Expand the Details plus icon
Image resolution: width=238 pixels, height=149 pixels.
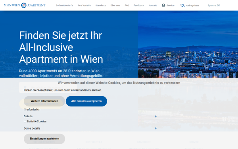coord(155,116)
